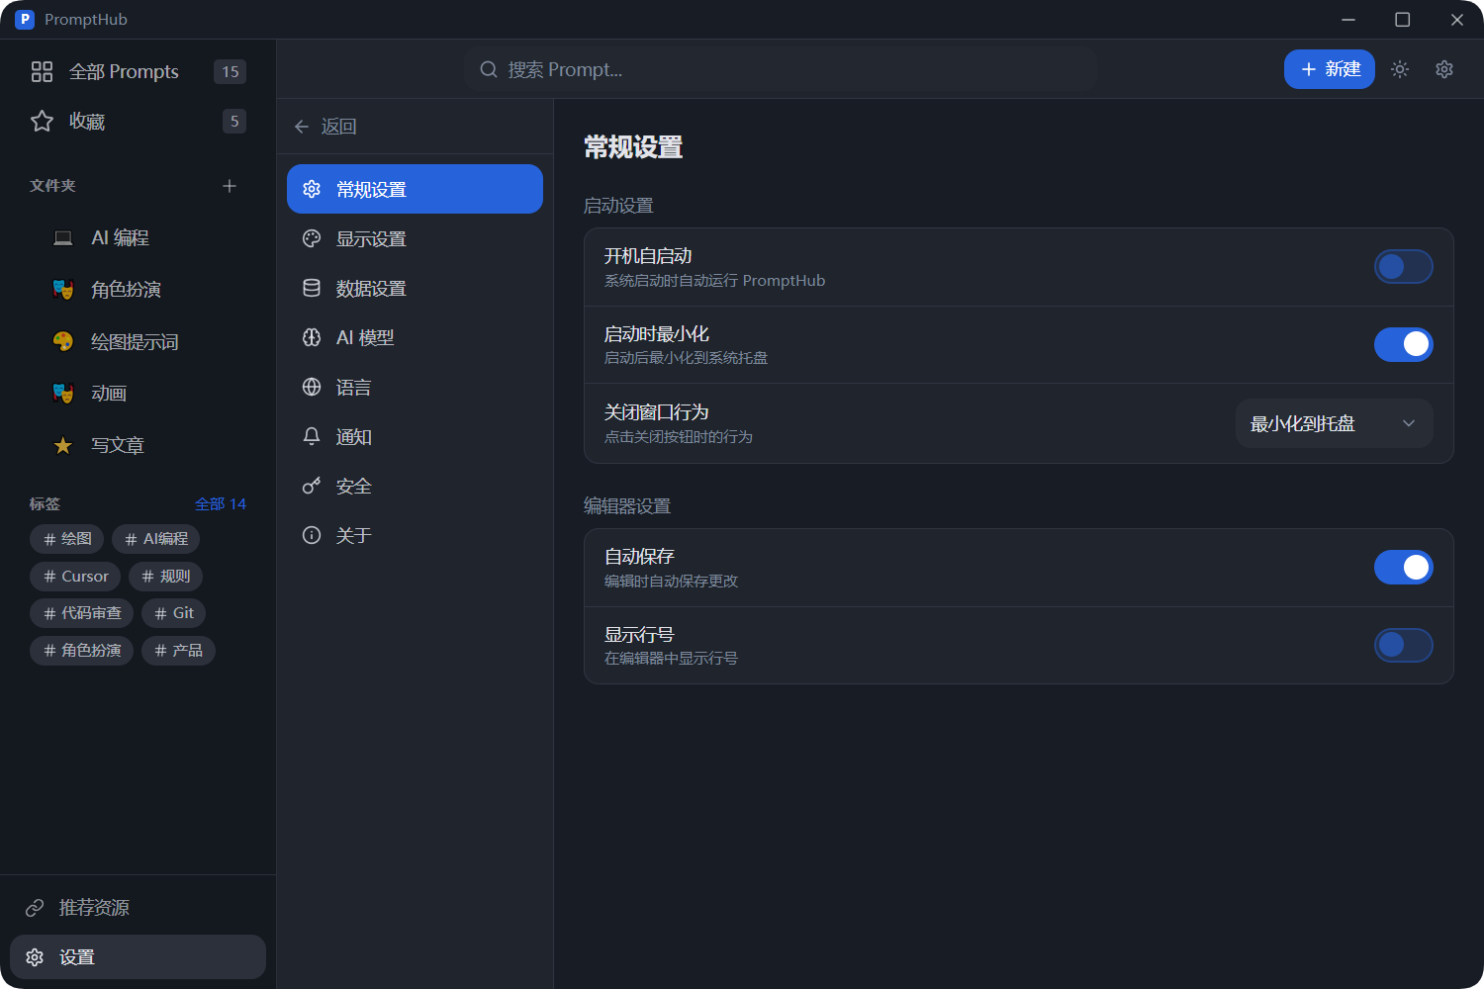The width and height of the screenshot is (1484, 989).
Task: Minimize the PromptHub window
Action: (x=1348, y=20)
